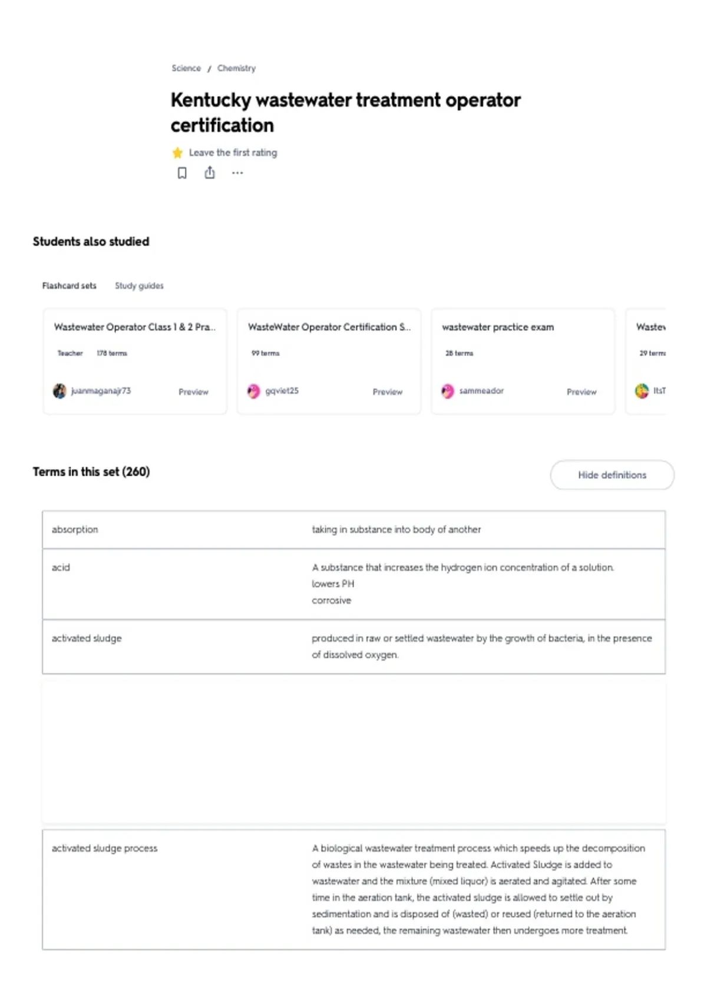The image size is (707, 1002).
Task: Preview Wastewater Operator Class 1 & 2 set
Action: [193, 391]
